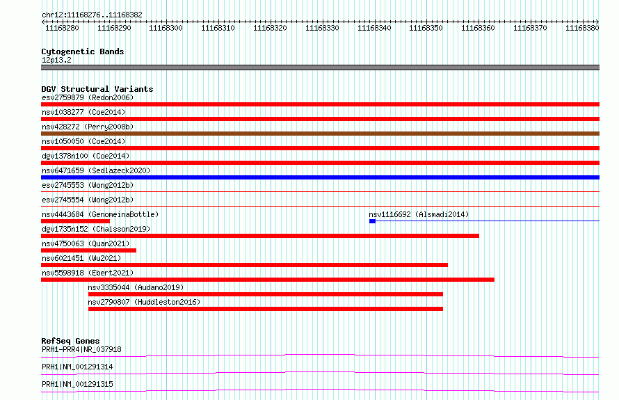Click the nsv5598918 red variant bar
The image size is (619, 400).
[x=268, y=280]
